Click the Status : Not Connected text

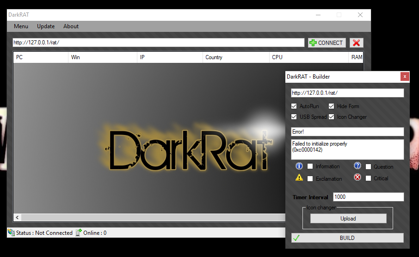tap(44, 233)
